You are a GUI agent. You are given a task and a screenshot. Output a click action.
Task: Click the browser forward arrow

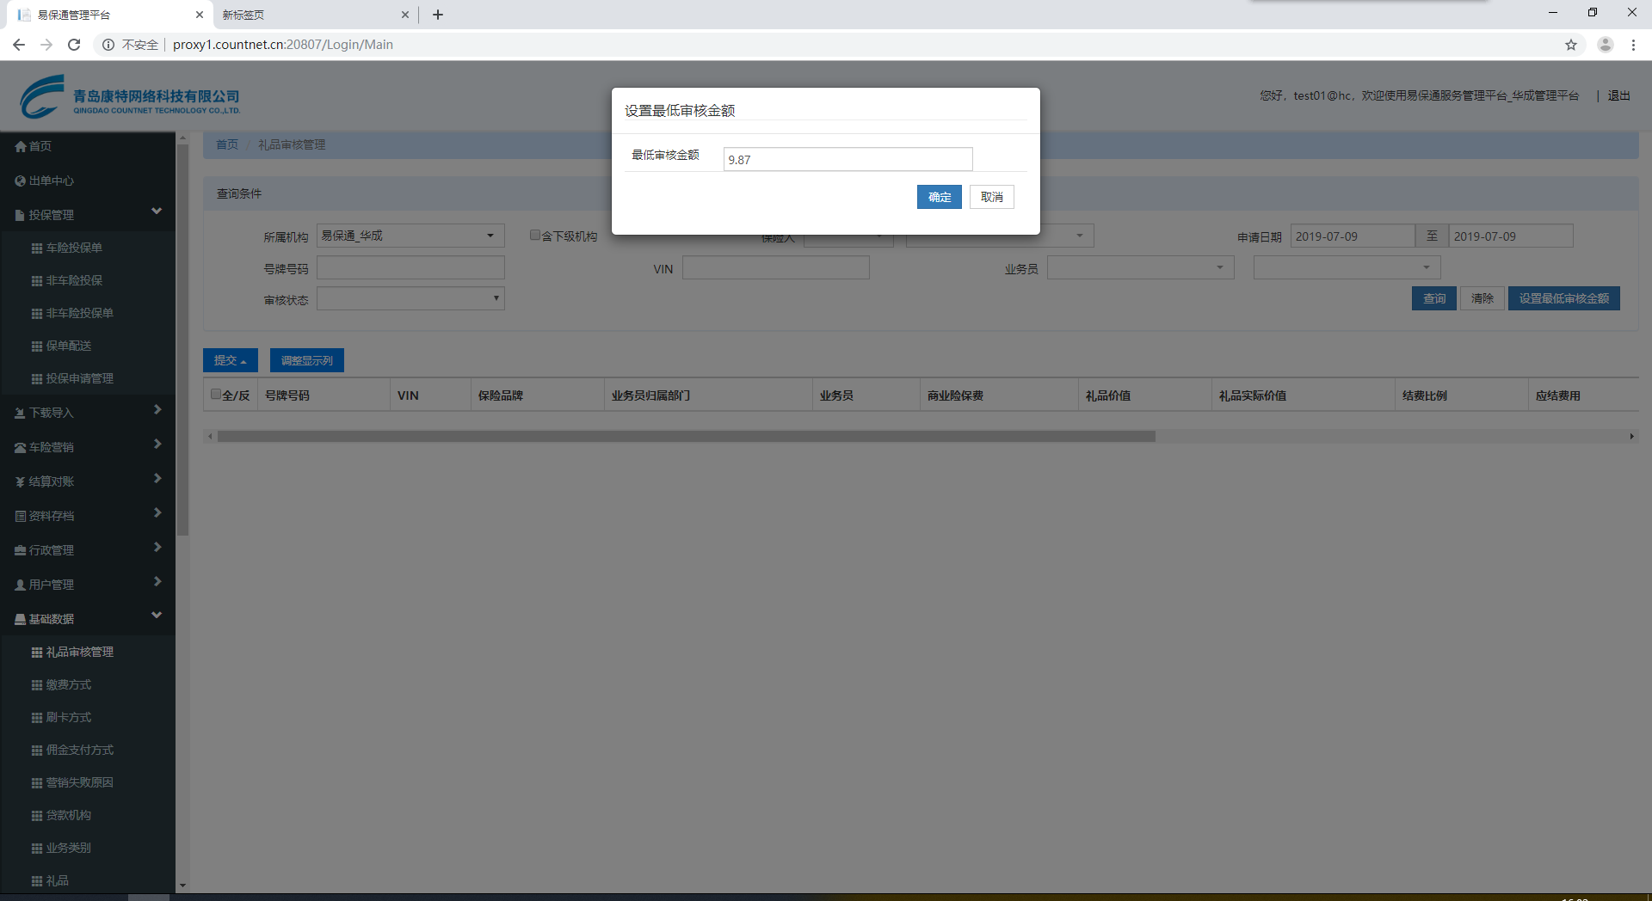click(x=46, y=45)
